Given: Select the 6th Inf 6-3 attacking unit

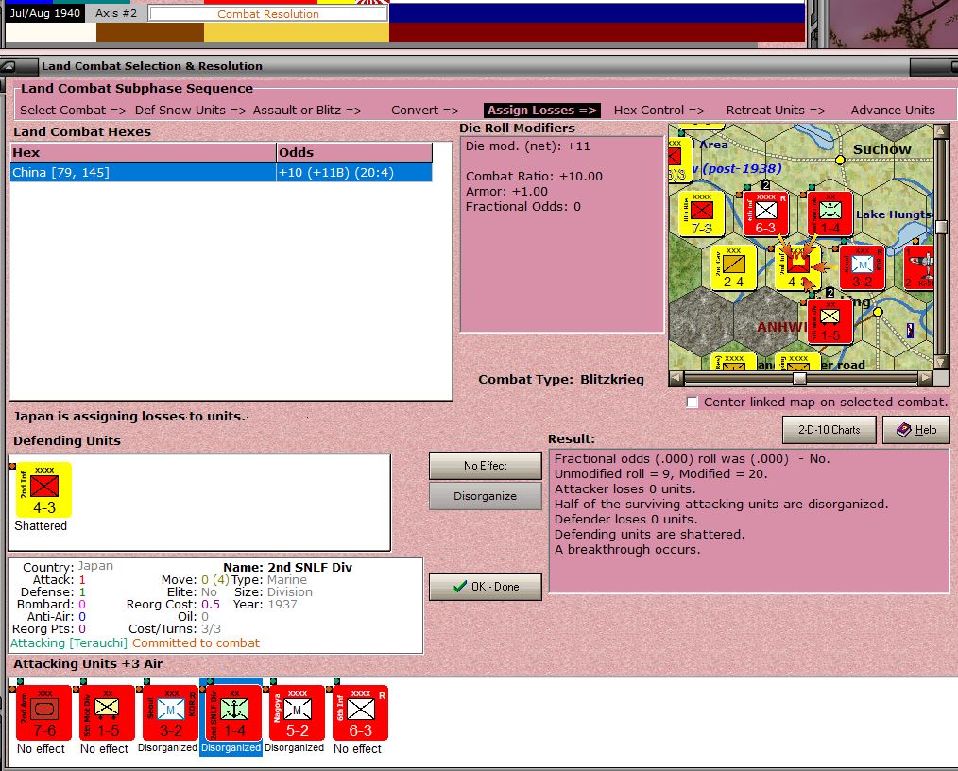Looking at the screenshot, I should 361,713.
